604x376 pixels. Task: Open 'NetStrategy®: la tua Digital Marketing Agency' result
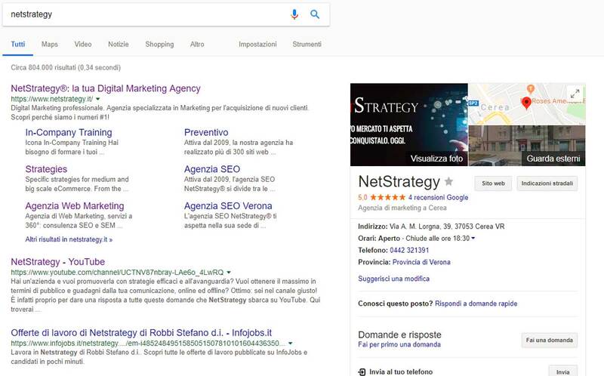106,88
